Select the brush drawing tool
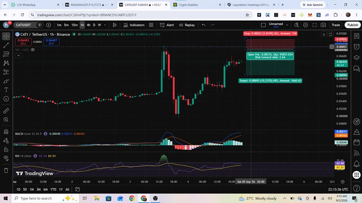 (6, 81)
